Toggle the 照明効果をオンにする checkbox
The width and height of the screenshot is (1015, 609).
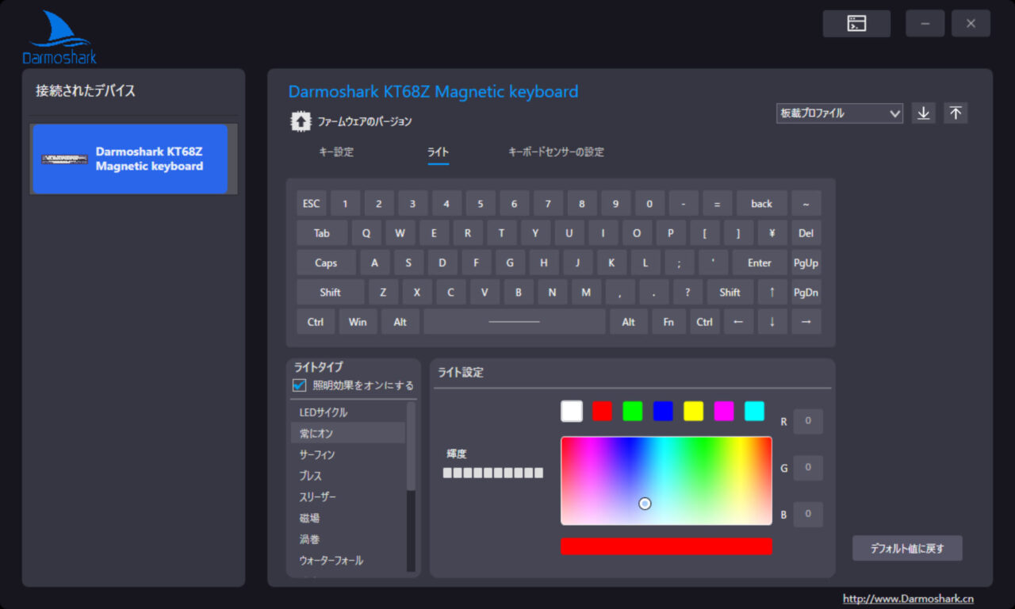point(299,385)
